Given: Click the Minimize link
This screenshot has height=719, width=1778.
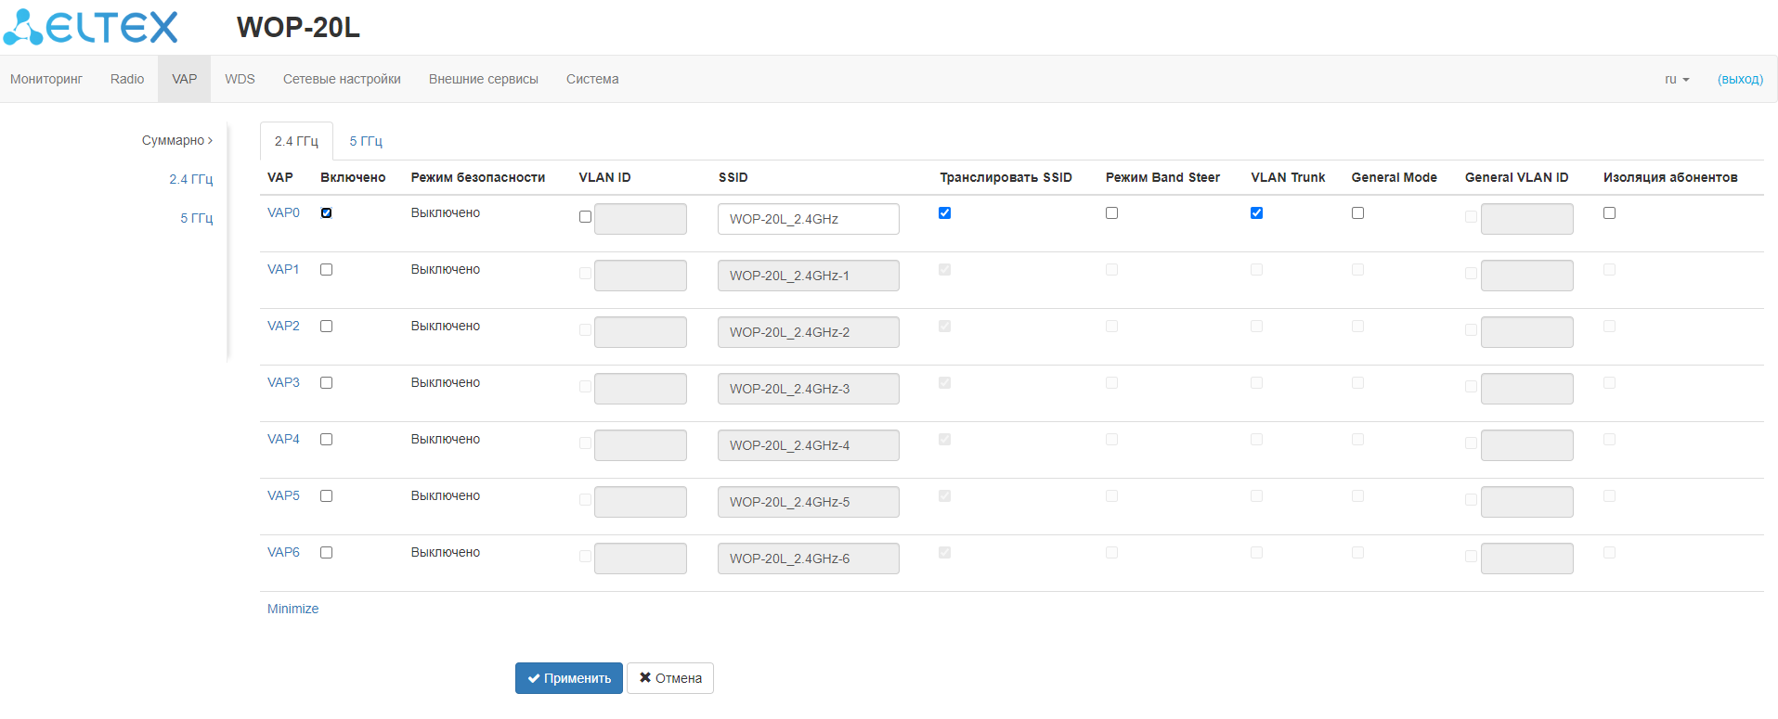Looking at the screenshot, I should click(292, 610).
